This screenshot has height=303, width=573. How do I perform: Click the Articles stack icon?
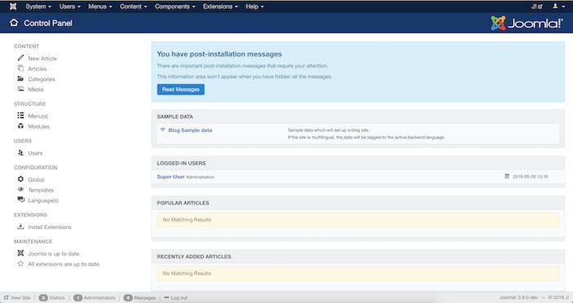20,68
